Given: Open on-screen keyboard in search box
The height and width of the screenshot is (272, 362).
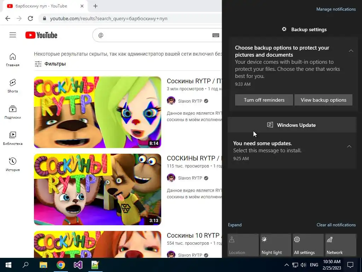Looking at the screenshot, I should coord(216,35).
